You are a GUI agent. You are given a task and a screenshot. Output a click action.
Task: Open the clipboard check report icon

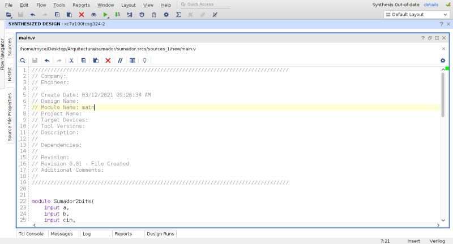pos(154,15)
